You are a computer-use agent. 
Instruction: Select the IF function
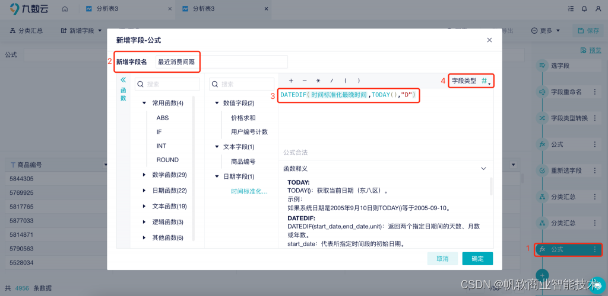(159, 132)
